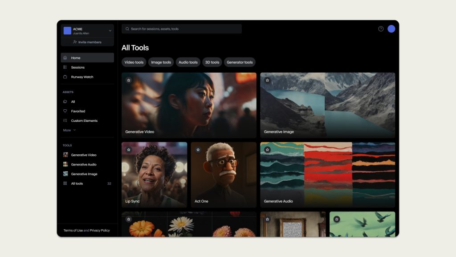This screenshot has height=257, width=456.
Task: Favorite the Act One card star
Action: point(198,150)
